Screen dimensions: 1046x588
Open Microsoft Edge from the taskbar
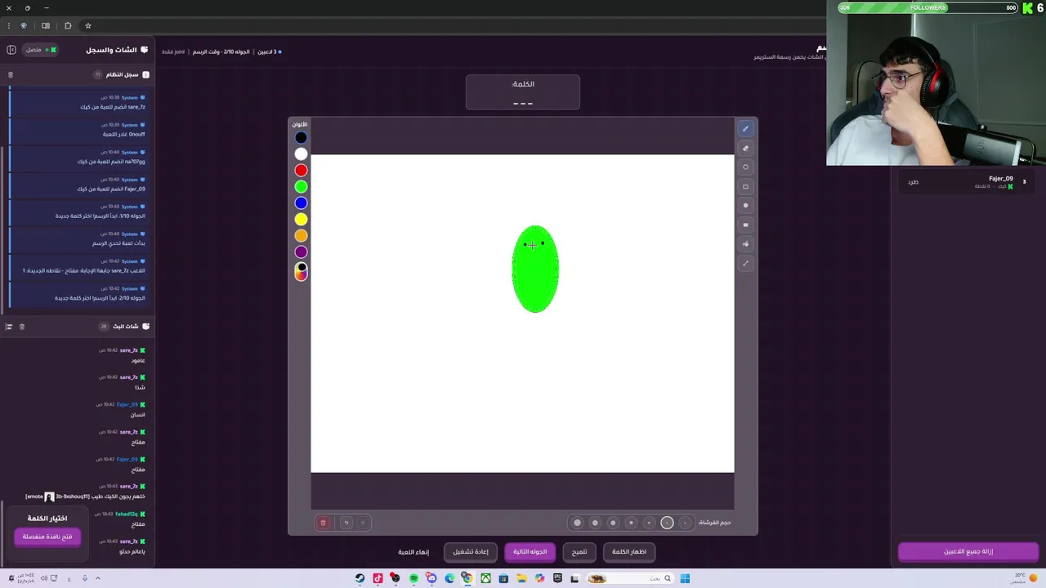pyautogui.click(x=449, y=578)
